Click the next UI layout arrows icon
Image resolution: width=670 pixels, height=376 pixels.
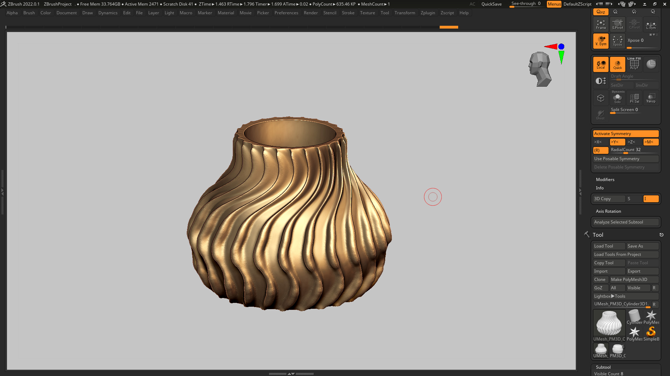tap(609, 4)
